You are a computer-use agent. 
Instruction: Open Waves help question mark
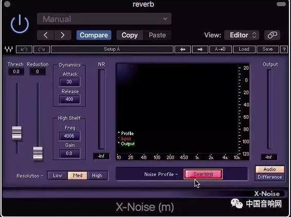coord(284,50)
